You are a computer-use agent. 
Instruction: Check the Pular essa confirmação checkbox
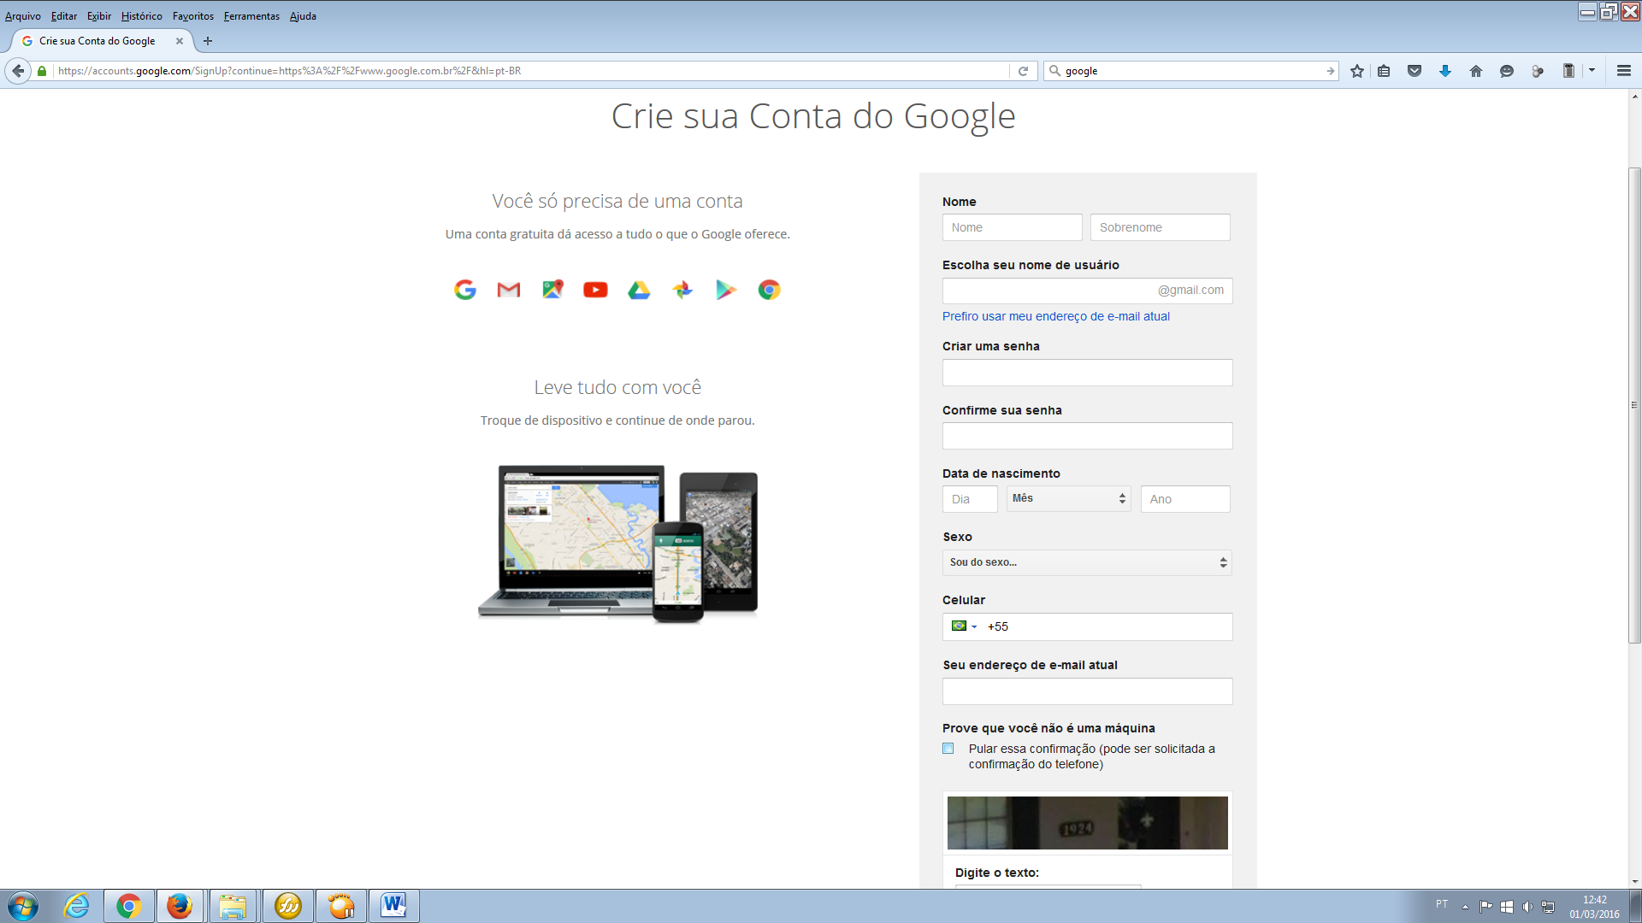click(x=948, y=749)
